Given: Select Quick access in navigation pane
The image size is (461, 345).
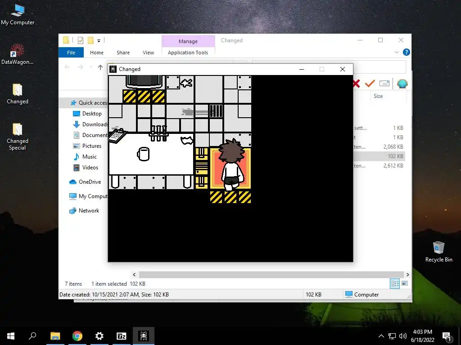Looking at the screenshot, I should tap(89, 103).
